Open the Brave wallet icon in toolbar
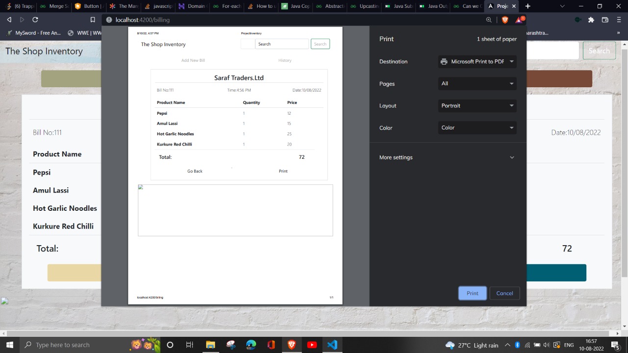The image size is (628, 353). pos(605,20)
